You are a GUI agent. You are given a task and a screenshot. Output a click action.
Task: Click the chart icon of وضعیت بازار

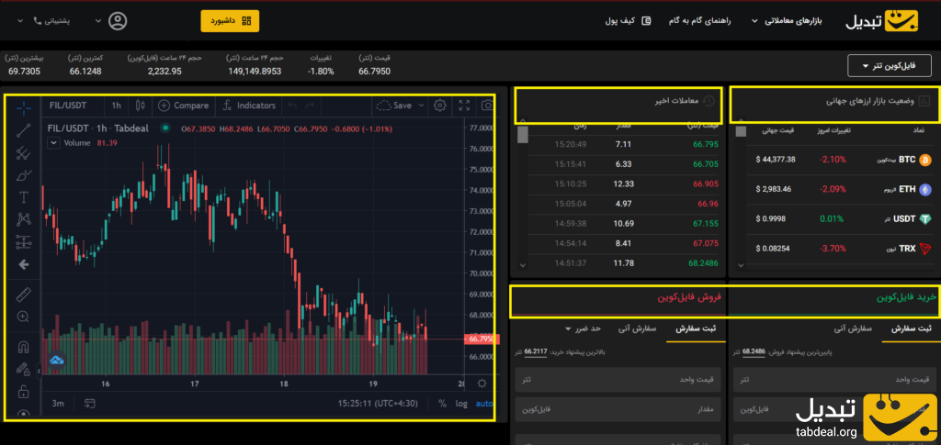(924, 101)
